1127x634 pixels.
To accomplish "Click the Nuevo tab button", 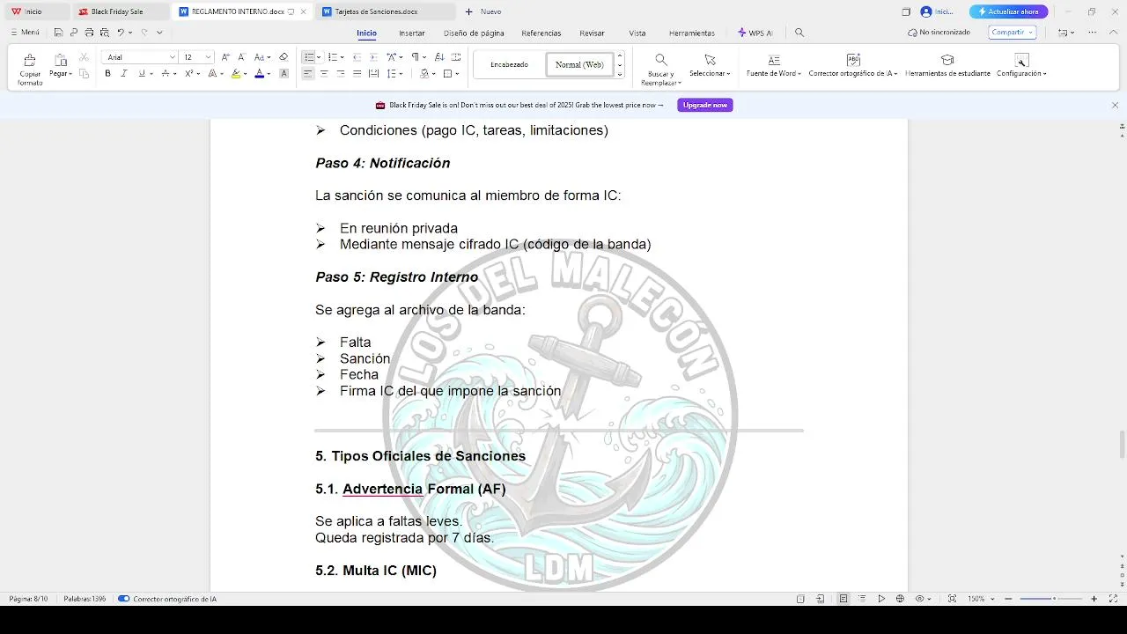I will tap(483, 11).
